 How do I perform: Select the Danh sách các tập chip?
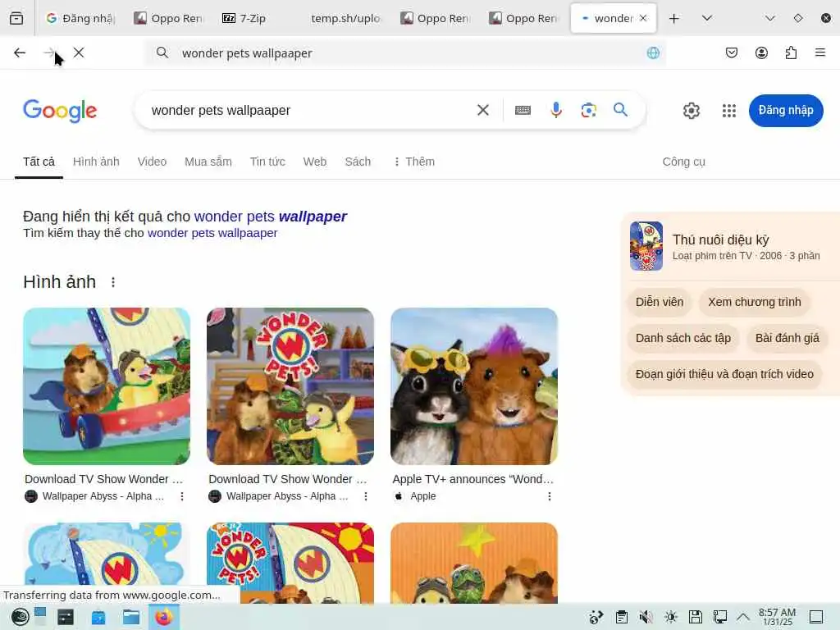pyautogui.click(x=683, y=338)
